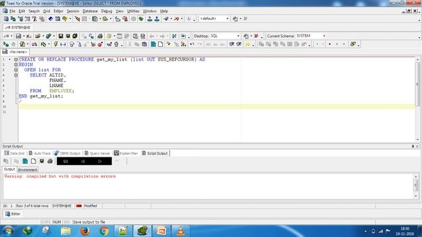Open the File menu
Screen dimensions: 422x237
(x=13, y=11)
